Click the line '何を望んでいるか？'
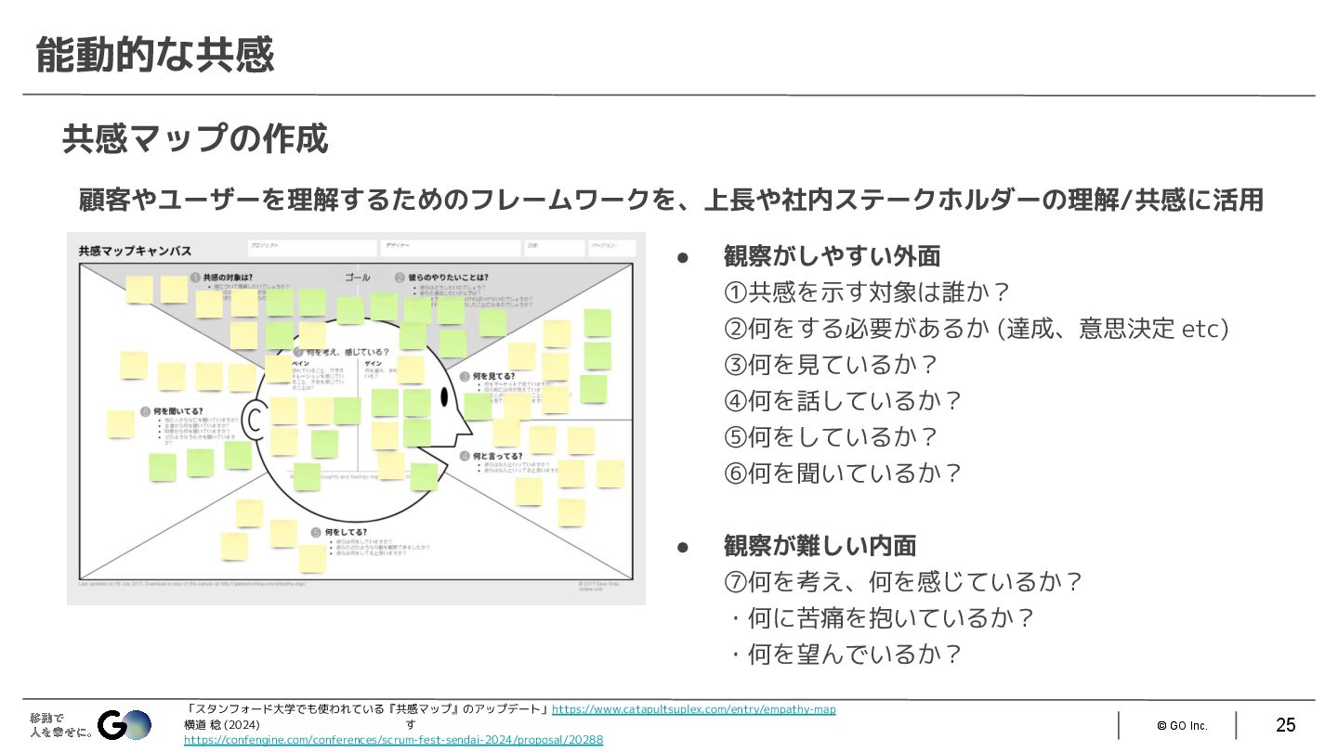 pos(855,655)
